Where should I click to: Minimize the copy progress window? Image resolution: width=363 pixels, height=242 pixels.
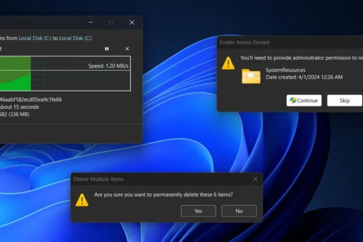point(91,22)
